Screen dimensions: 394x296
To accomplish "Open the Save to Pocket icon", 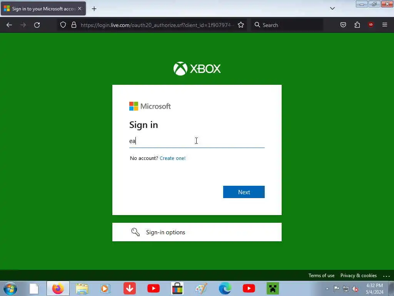I will point(343,25).
